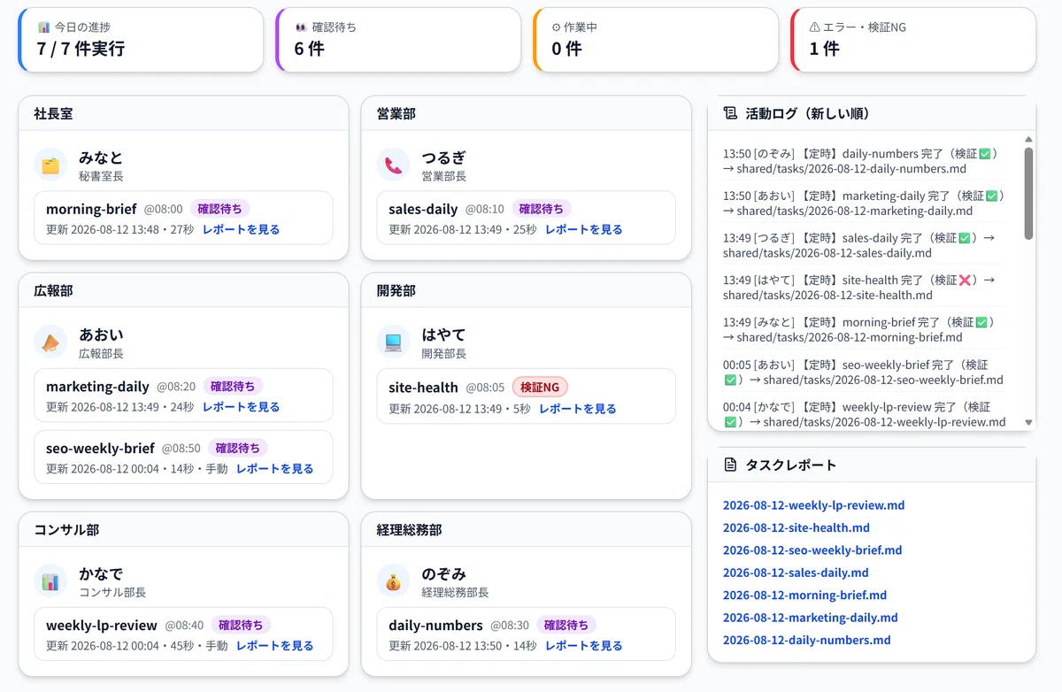Click the タスクレポート document icon
Image resolution: width=1062 pixels, height=692 pixels.
tap(730, 465)
